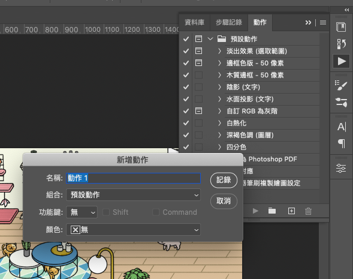Play selection in Actions panel
The height and width of the screenshot is (279, 353).
(255, 211)
